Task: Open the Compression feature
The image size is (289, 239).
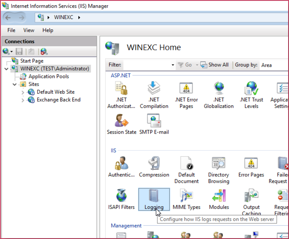Action: 154,167
